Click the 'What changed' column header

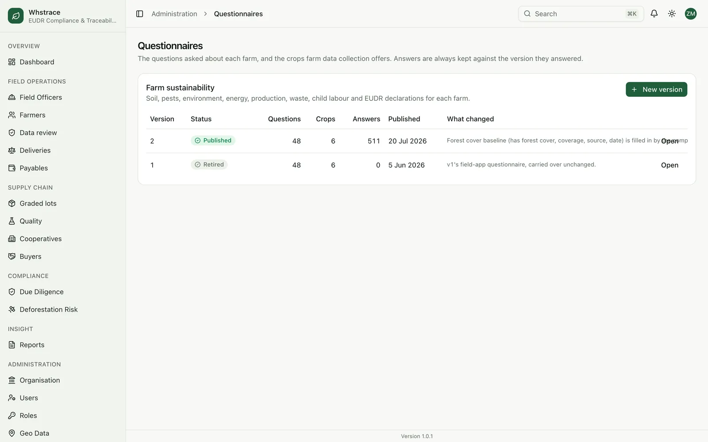pyautogui.click(x=470, y=119)
